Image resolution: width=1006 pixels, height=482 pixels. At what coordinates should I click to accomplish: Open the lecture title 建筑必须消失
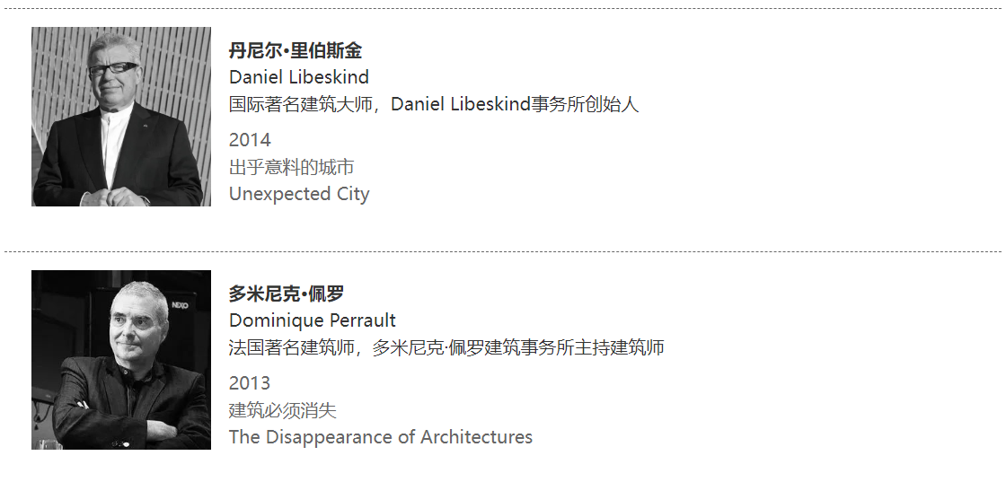pyautogui.click(x=282, y=410)
